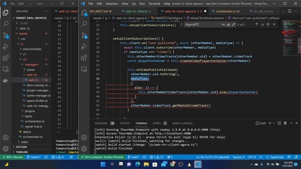
Task: Go to next find match
Action: point(262,24)
